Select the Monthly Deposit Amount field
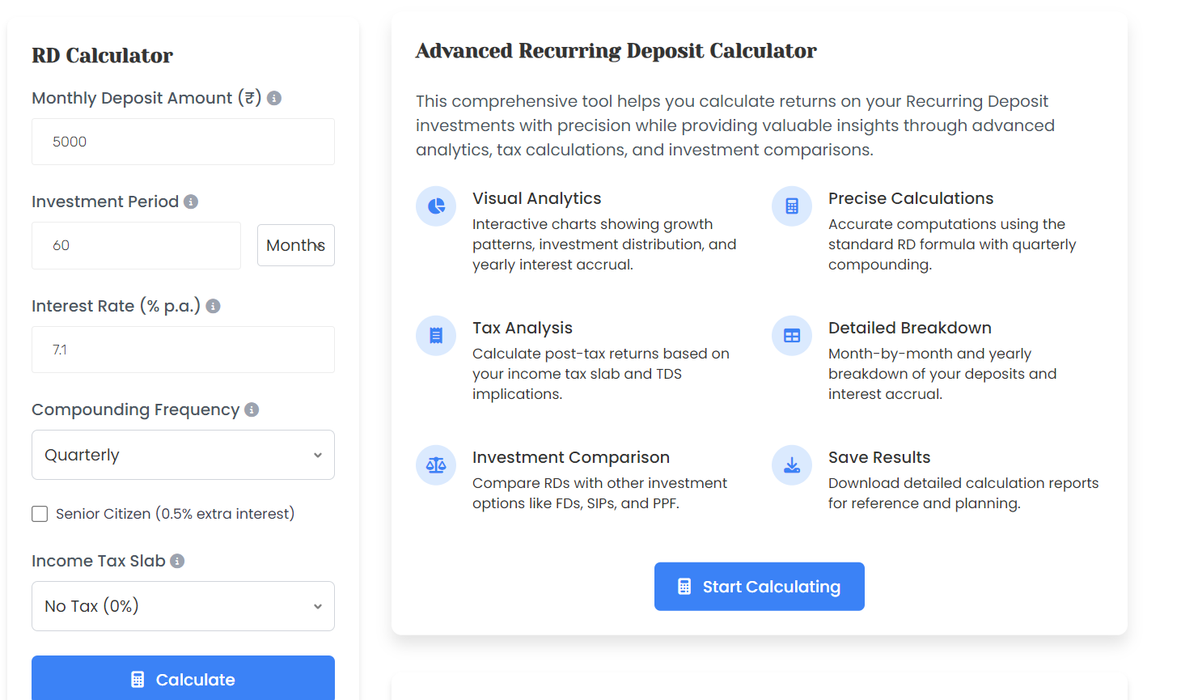Viewport: 1198px width, 700px height. click(183, 141)
